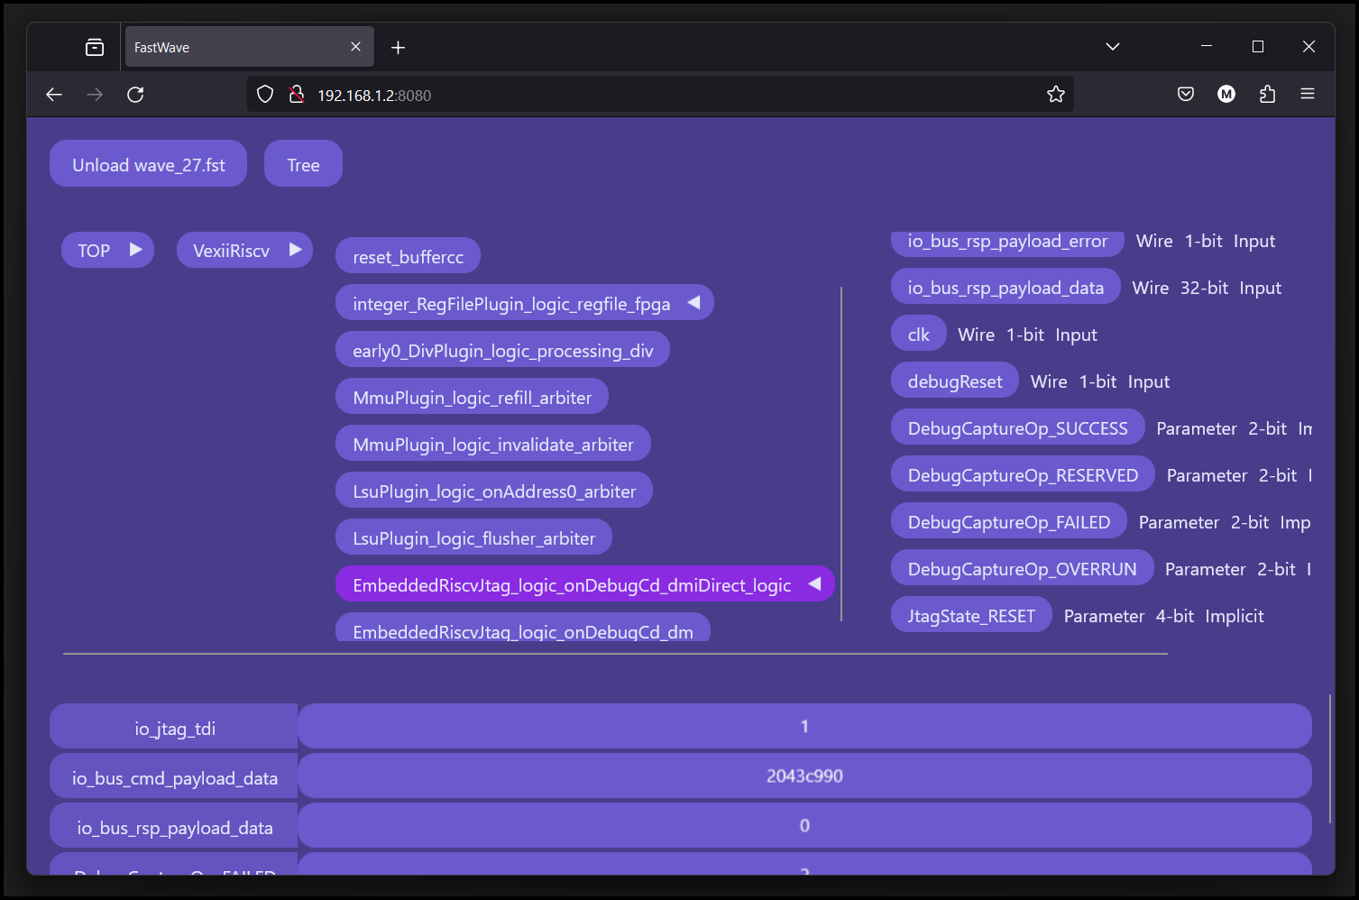The image size is (1359, 900).
Task: Expand the TOP scope arrow
Action: point(136,250)
